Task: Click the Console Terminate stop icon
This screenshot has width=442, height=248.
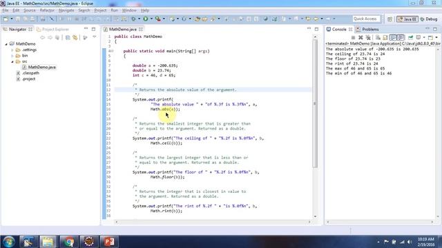Action: [x=353, y=37]
